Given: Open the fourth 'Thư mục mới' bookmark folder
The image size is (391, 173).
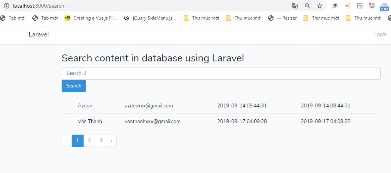Looking at the screenshot, I should pyautogui.click(x=364, y=18).
